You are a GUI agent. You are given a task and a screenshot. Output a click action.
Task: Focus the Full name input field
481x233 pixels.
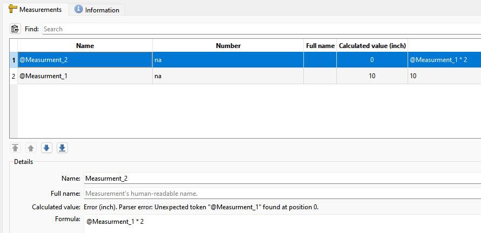click(x=281, y=193)
